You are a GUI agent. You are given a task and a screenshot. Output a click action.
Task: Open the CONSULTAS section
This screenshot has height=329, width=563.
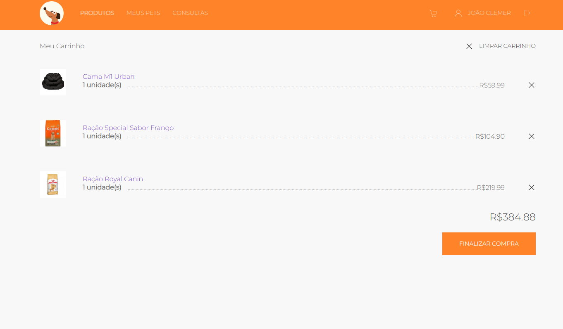click(190, 13)
